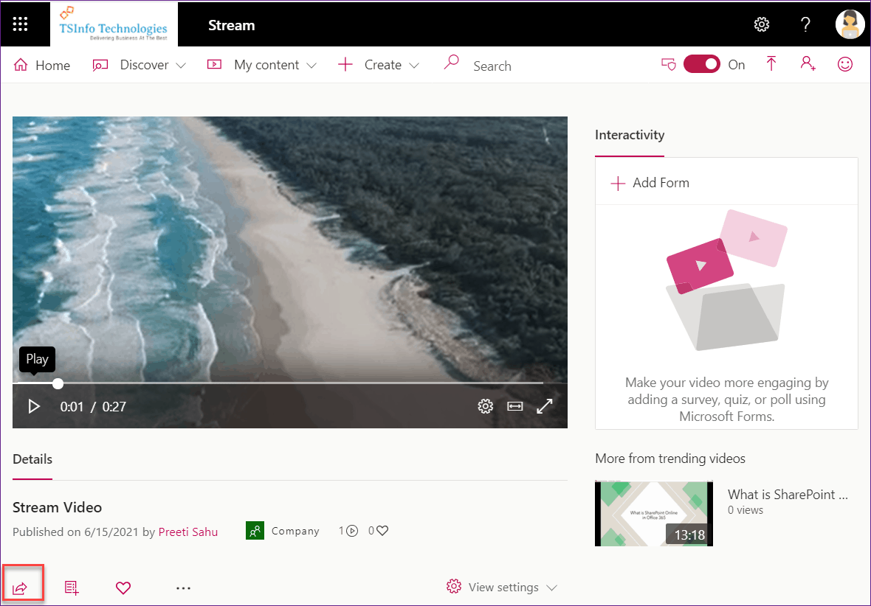Click the smiley feedback icon
The width and height of the screenshot is (871, 606).
coord(845,64)
